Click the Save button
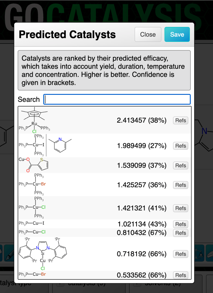Image resolution: width=213 pixels, height=293 pixels. [x=177, y=35]
